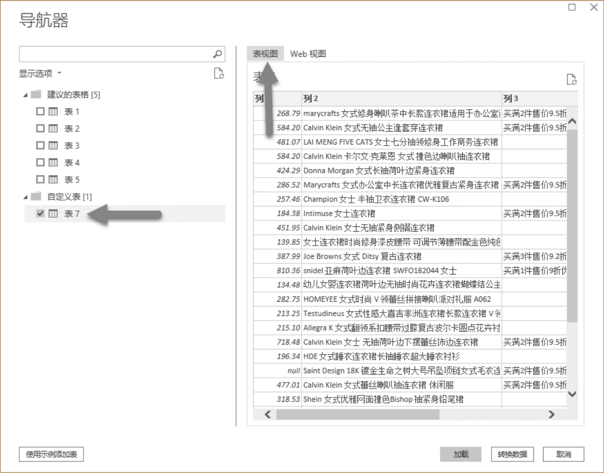Click the scroll-down arrow of the preview

coord(572,394)
